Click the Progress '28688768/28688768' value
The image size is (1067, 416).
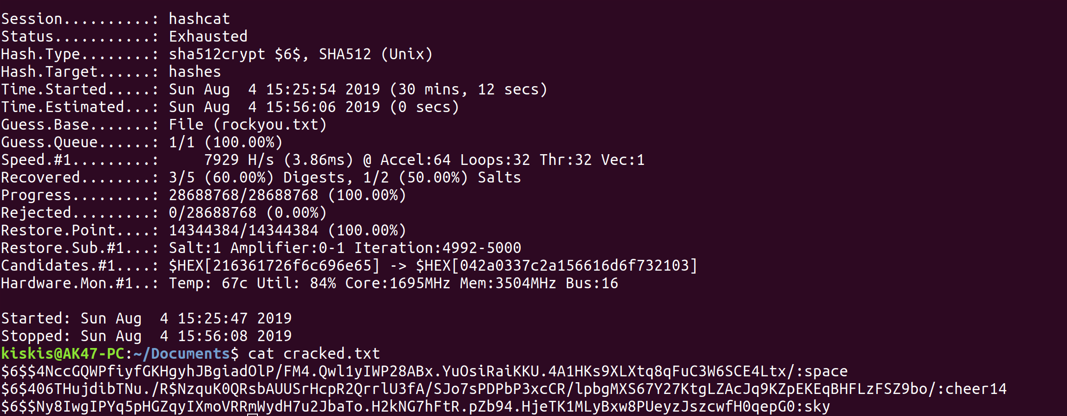[243, 195]
